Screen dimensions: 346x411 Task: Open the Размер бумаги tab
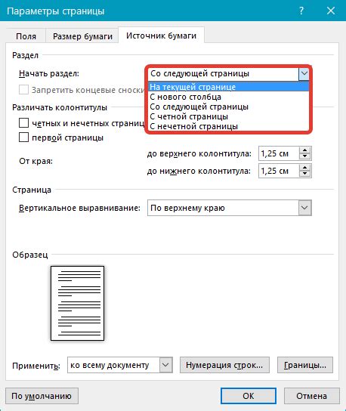coord(82,36)
